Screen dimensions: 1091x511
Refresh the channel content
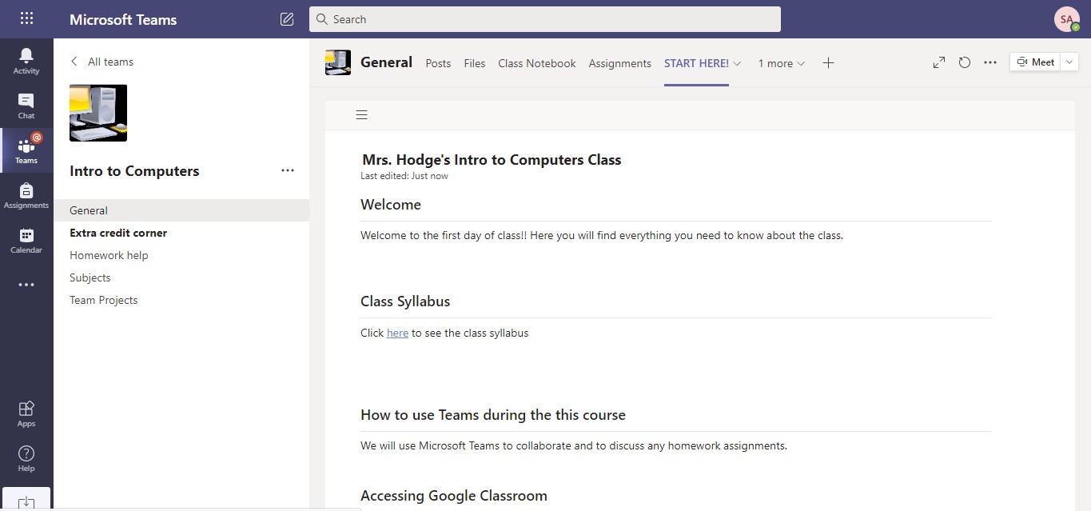coord(964,62)
